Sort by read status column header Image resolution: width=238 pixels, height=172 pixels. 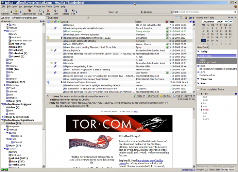pyautogui.click(x=58, y=22)
